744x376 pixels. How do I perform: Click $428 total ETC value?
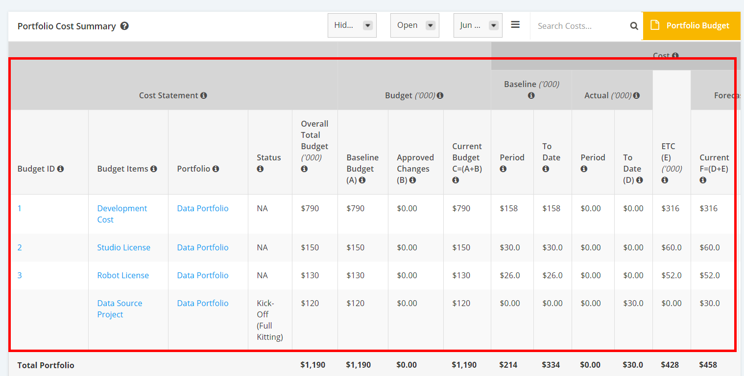(x=670, y=365)
